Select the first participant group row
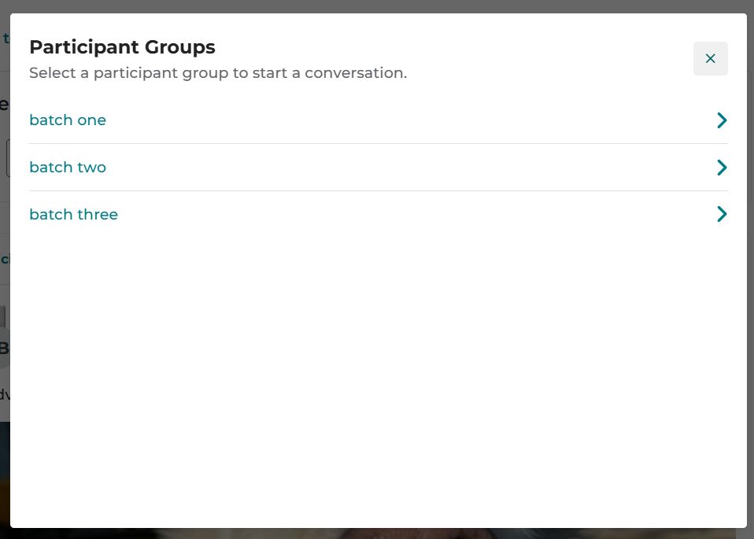The image size is (754, 539). pyautogui.click(x=379, y=120)
